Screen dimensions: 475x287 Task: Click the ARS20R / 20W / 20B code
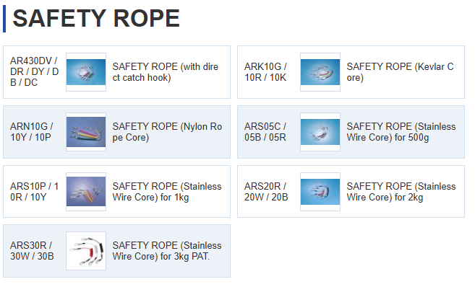tap(266, 192)
